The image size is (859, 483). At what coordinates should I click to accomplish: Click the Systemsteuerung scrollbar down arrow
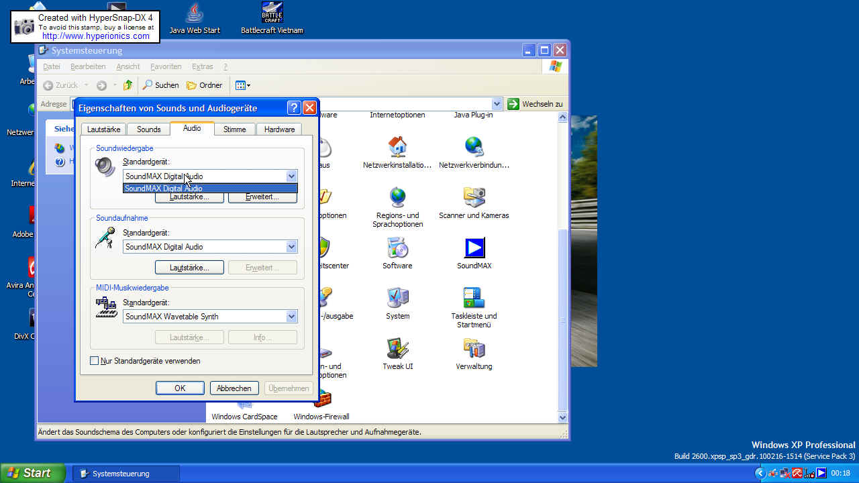click(x=563, y=417)
